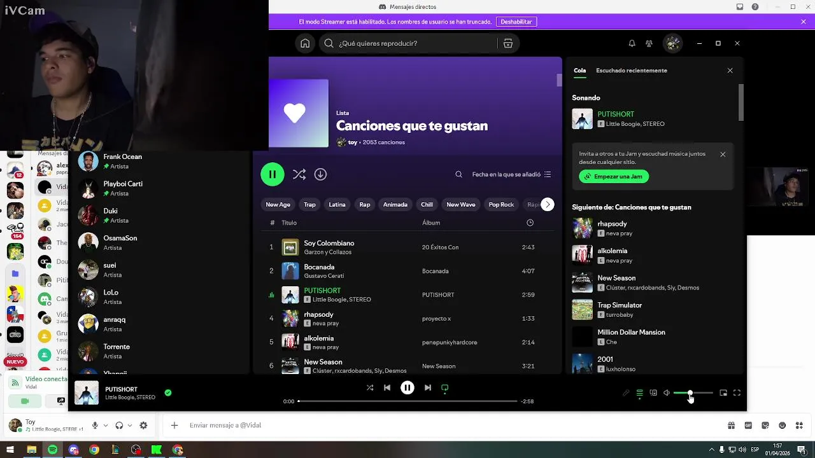Screen dimensions: 815x458
Task: Switch to Escuchado recientemente tab
Action: click(632, 71)
